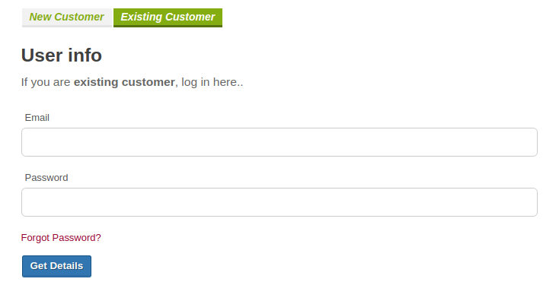Click the bold 'existing customer' text
Viewport: 559px width, 282px height.
(124, 82)
